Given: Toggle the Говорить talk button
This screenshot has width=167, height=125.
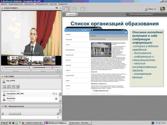Looking at the screenshot, I should pyautogui.click(x=15, y=71).
